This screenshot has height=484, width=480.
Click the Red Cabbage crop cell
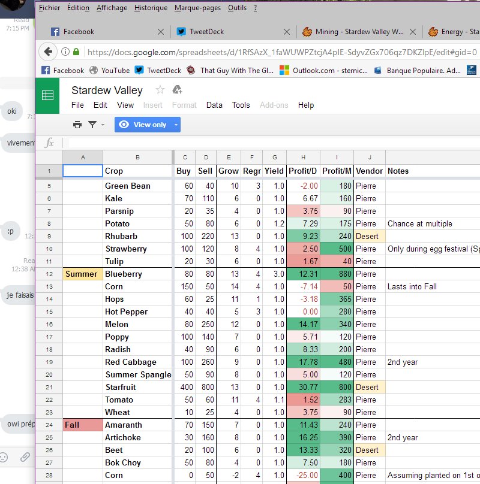(x=137, y=362)
